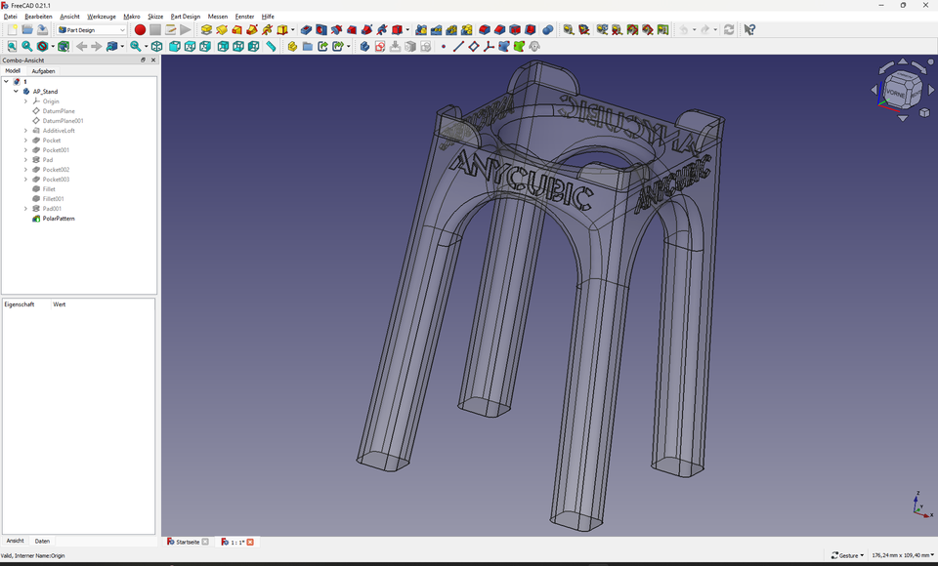Execute the macro using the green play icon
Screen dimensions: 938x566
coord(186,30)
